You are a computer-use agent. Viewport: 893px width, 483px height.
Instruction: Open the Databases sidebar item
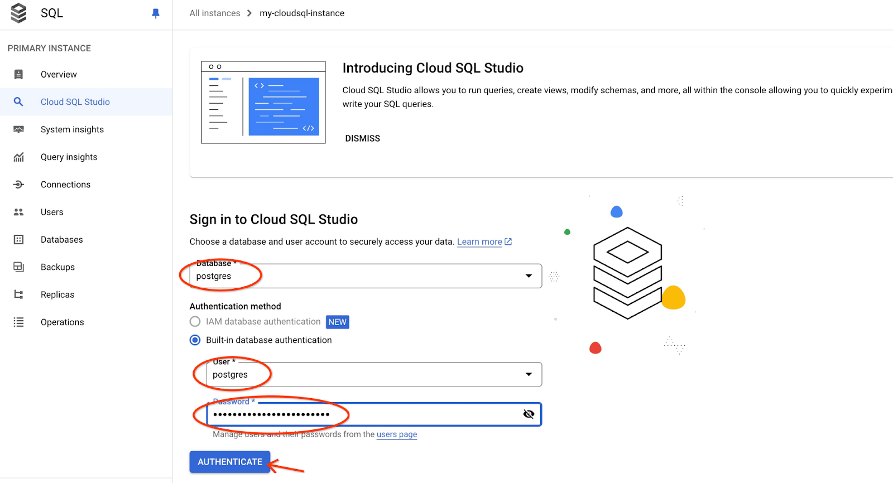tap(61, 240)
